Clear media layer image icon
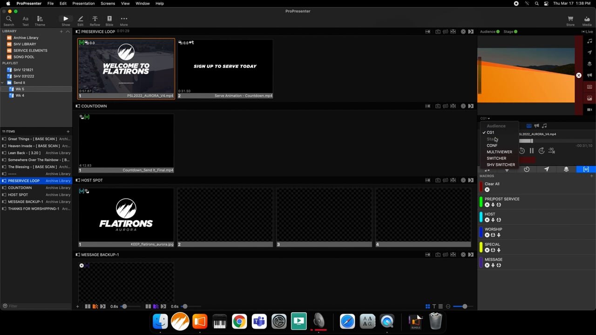 [x=589, y=98]
